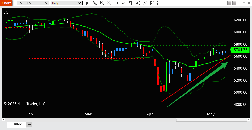Open the bar type candlestick icon
This screenshot has width=252, height=130.
pyautogui.click(x=88, y=3)
